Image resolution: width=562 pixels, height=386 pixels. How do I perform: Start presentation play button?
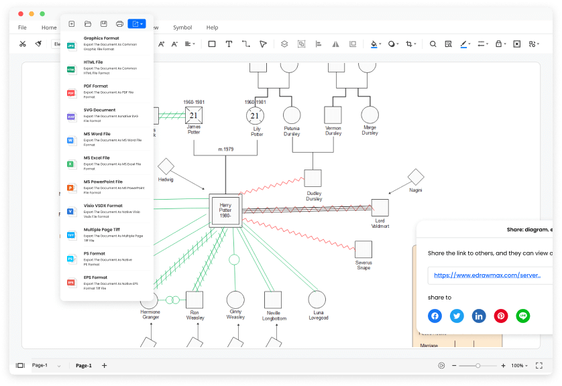(x=441, y=365)
